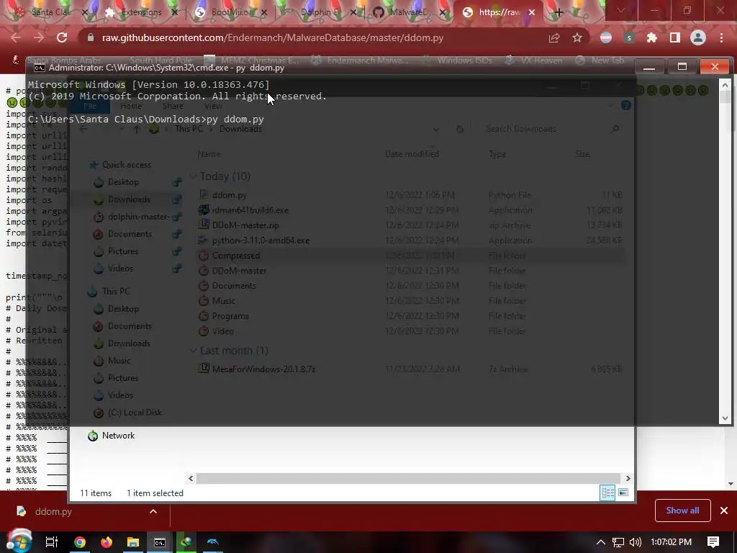This screenshot has width=737, height=553.
Task: Click File Explorer horizontal scrollbar right arrow
Action: pyautogui.click(x=628, y=478)
